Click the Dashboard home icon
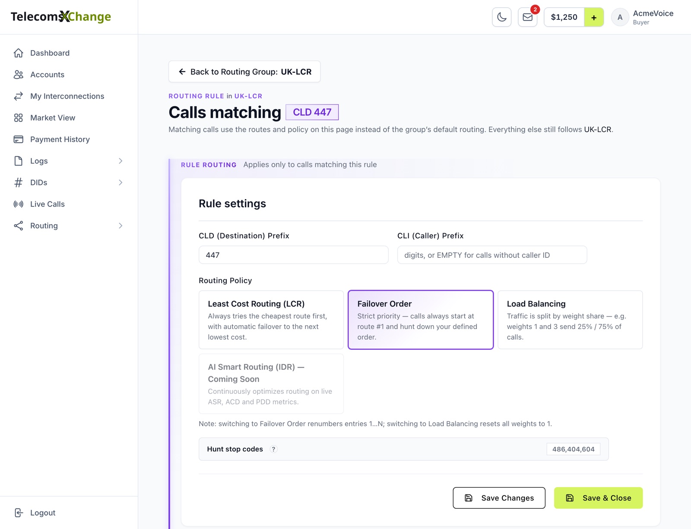691x529 pixels. point(18,53)
